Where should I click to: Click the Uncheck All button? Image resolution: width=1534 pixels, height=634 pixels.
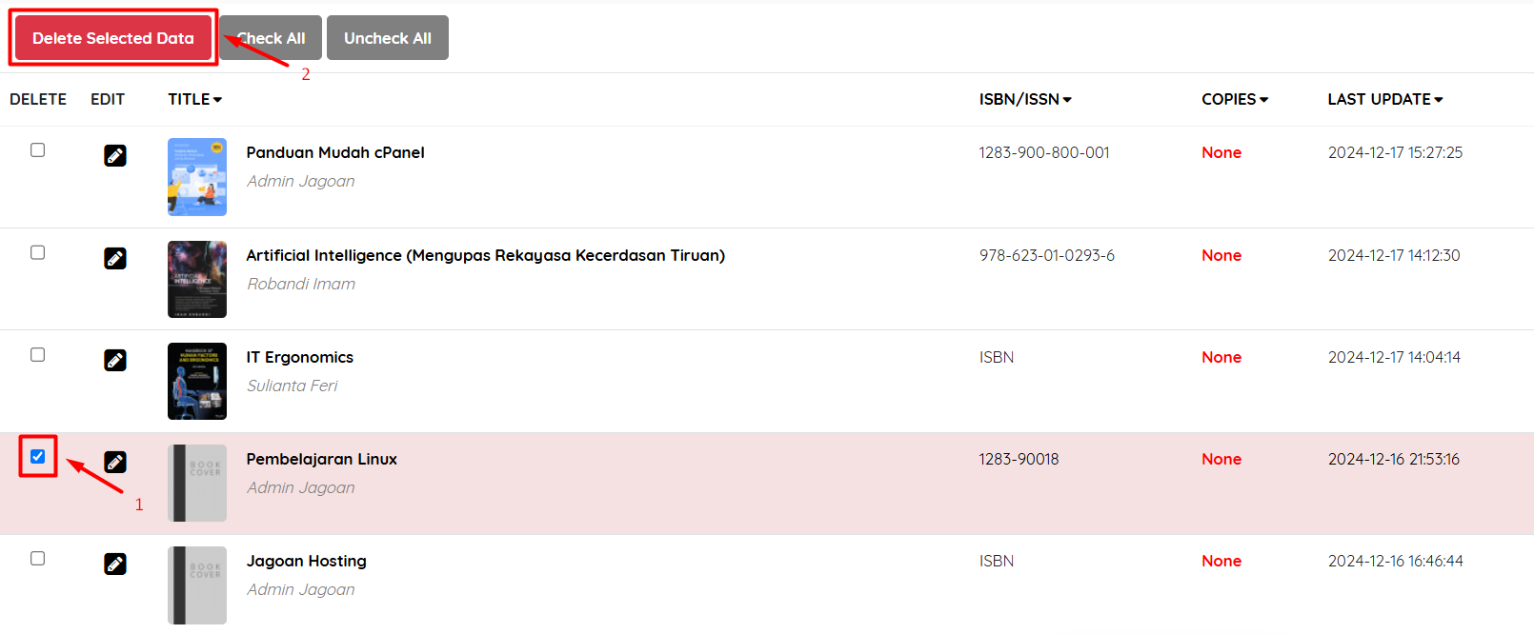387,38
